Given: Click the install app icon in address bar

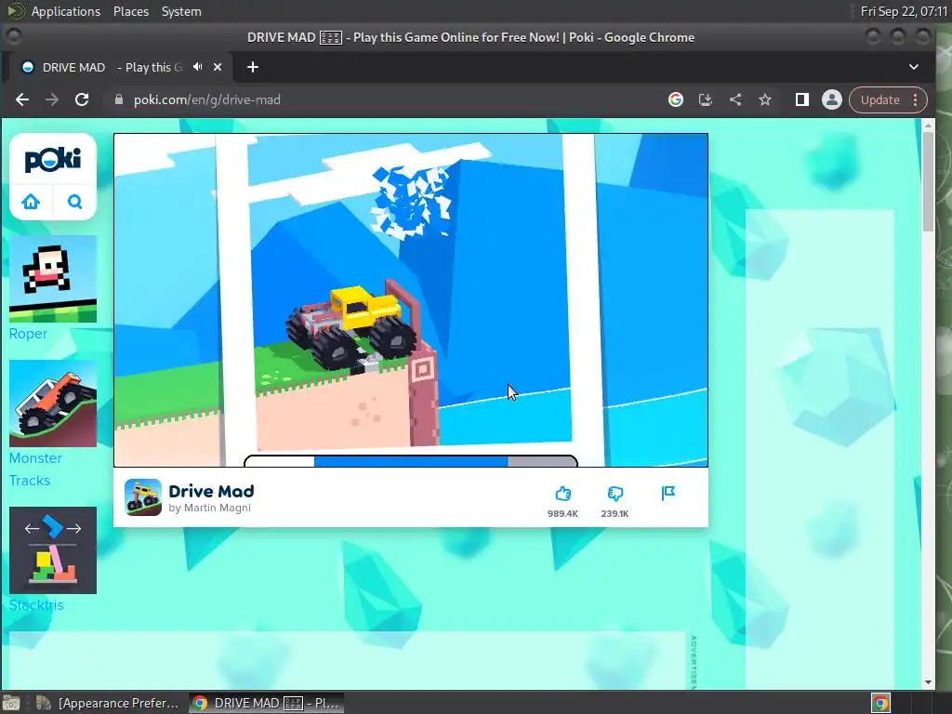Looking at the screenshot, I should point(706,99).
